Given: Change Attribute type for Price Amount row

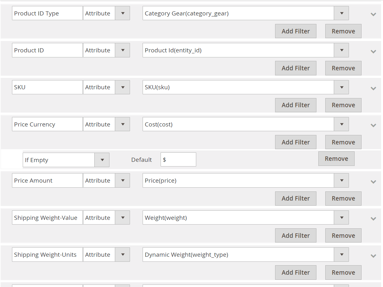Looking at the screenshot, I should point(106,180).
